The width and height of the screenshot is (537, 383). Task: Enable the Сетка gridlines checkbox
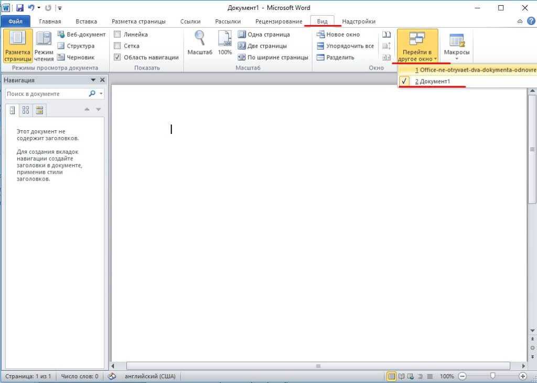[117, 46]
